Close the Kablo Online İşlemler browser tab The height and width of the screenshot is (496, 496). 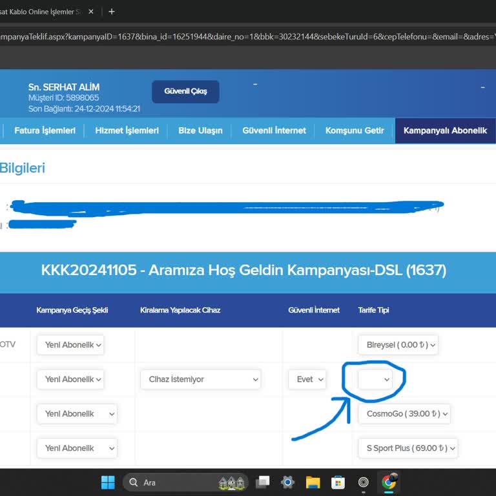pyautogui.click(x=91, y=12)
